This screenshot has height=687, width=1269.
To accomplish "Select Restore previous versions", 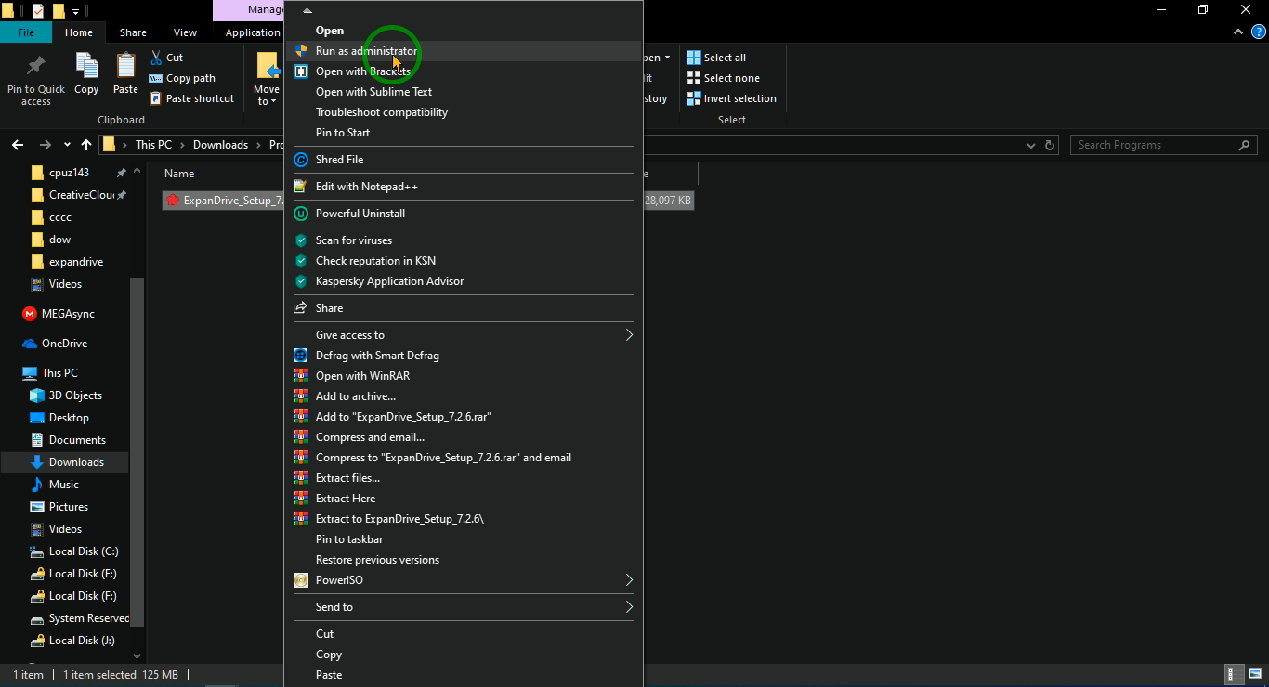I will pyautogui.click(x=463, y=560).
